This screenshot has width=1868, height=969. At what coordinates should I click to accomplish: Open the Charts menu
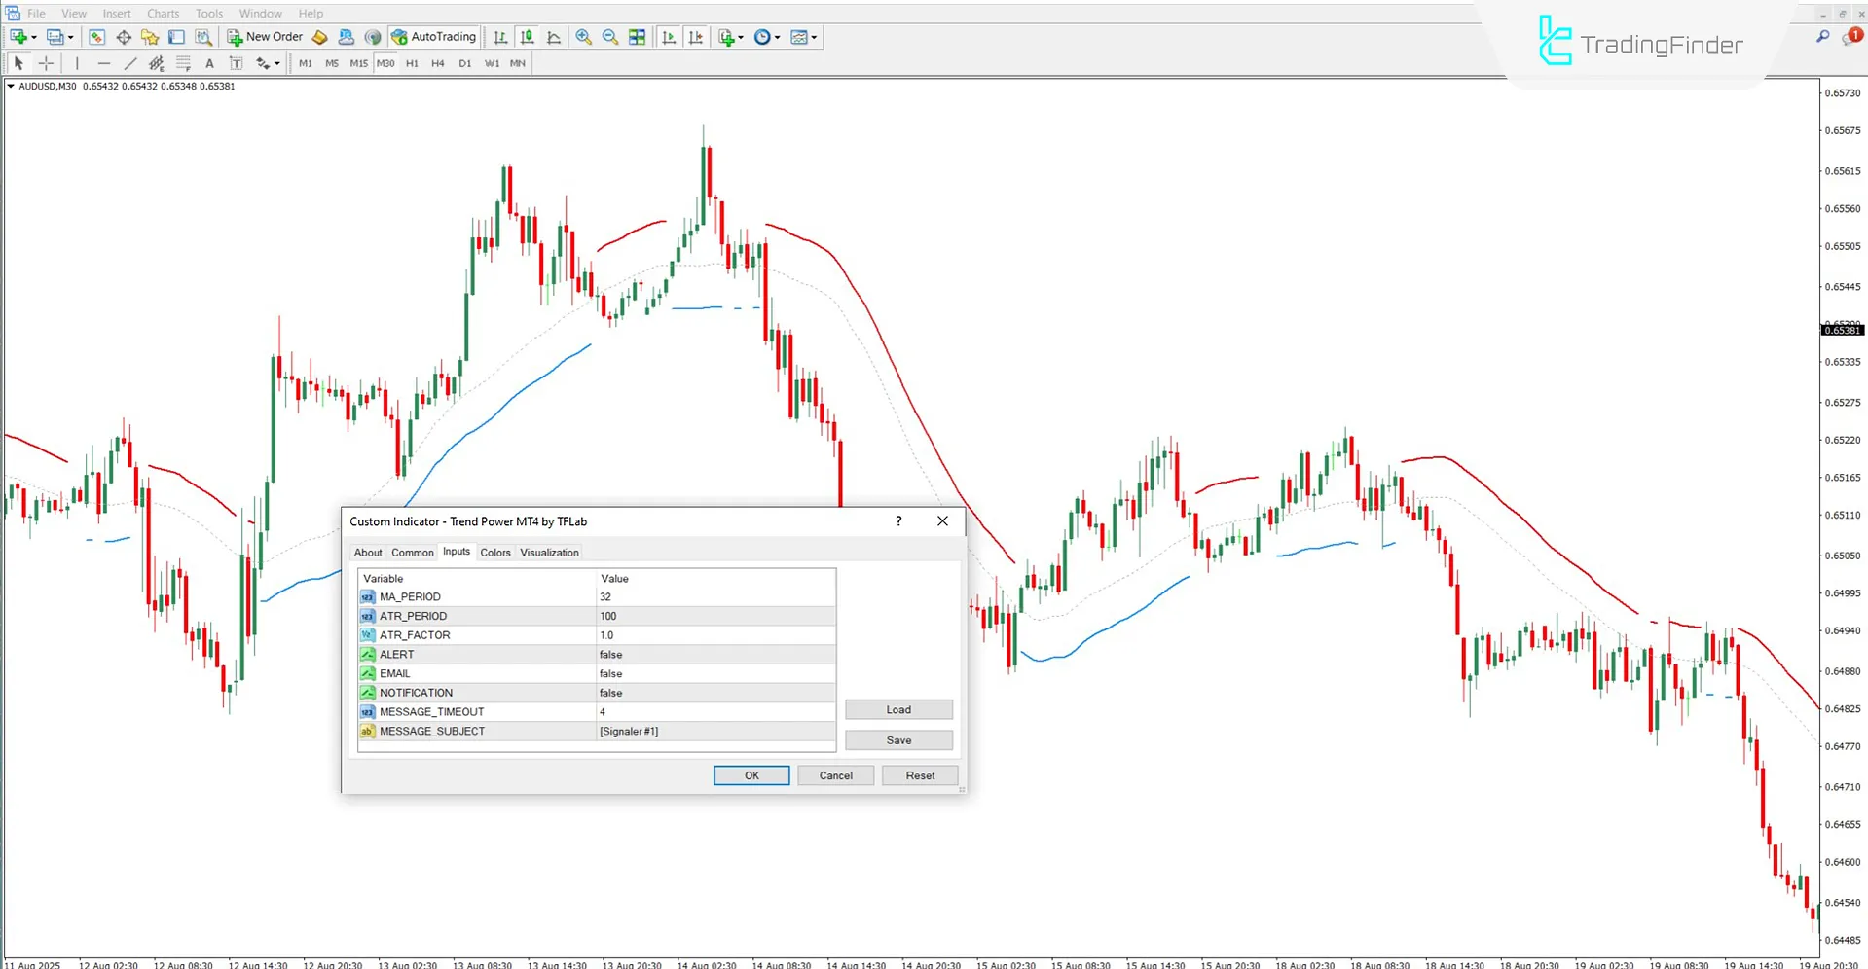pos(163,13)
